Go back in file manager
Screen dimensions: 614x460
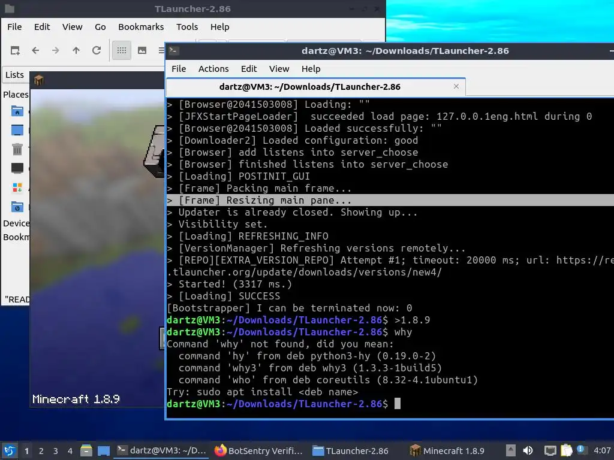(x=35, y=50)
